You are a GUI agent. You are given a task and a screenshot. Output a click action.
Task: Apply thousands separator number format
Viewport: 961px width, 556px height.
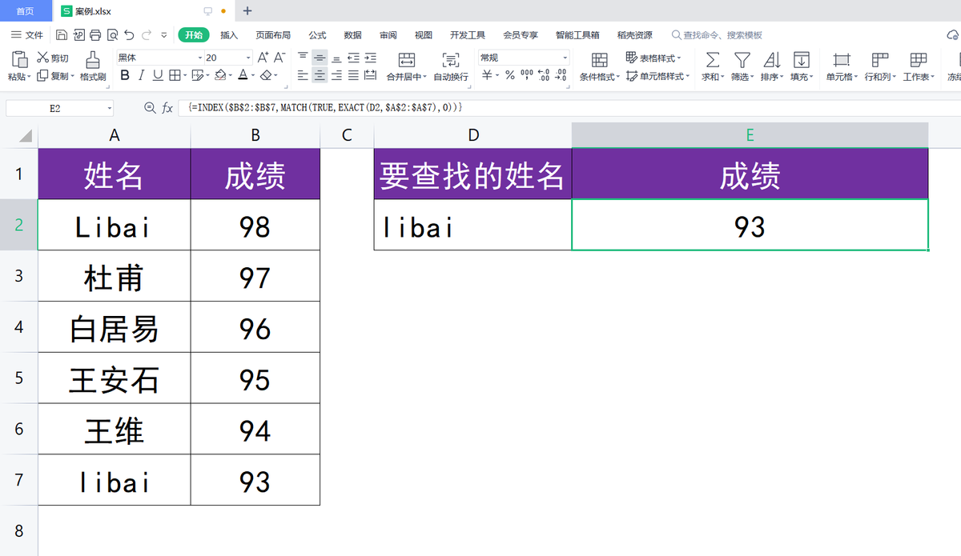tap(526, 75)
